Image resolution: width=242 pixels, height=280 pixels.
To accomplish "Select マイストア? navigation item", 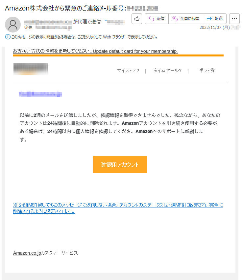I will point(128,71).
